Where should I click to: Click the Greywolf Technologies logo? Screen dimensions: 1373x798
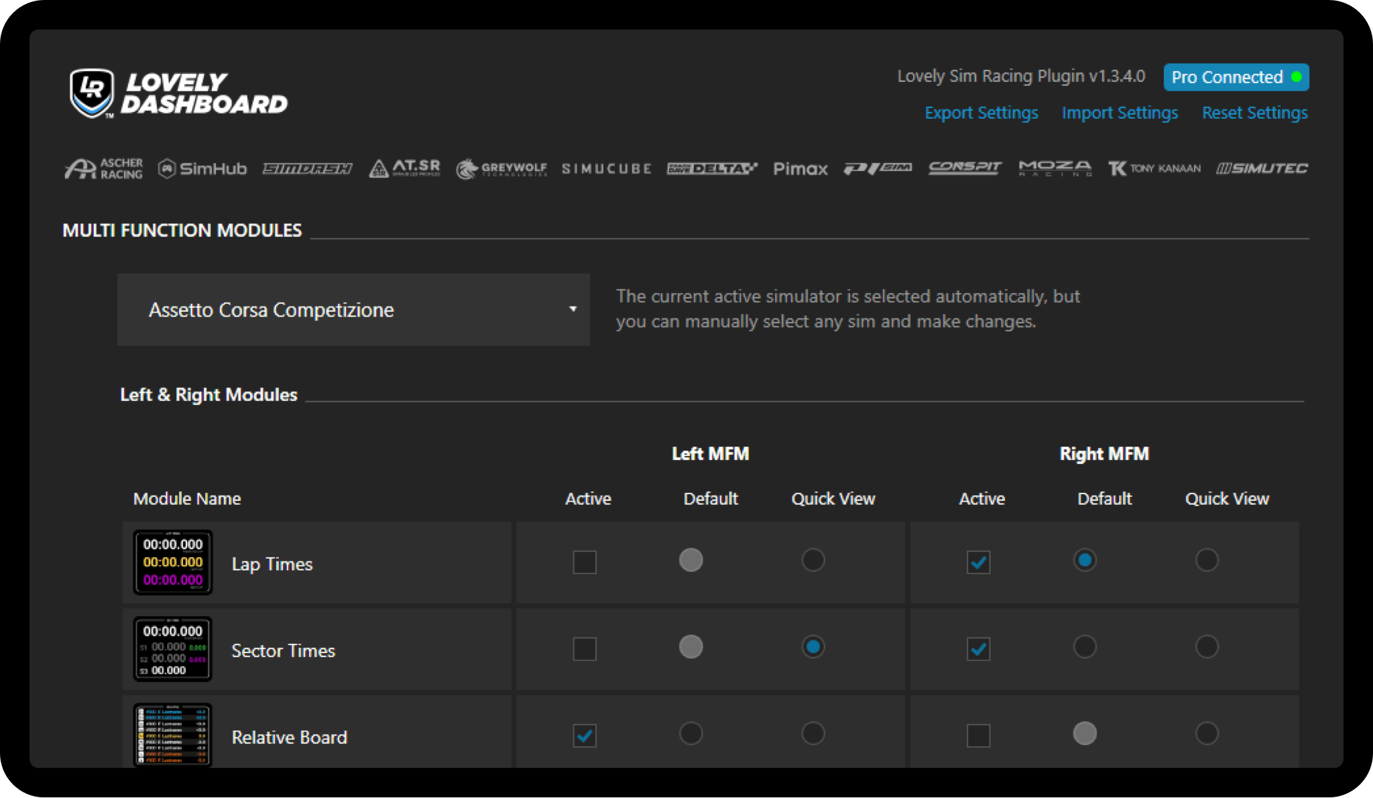(501, 168)
